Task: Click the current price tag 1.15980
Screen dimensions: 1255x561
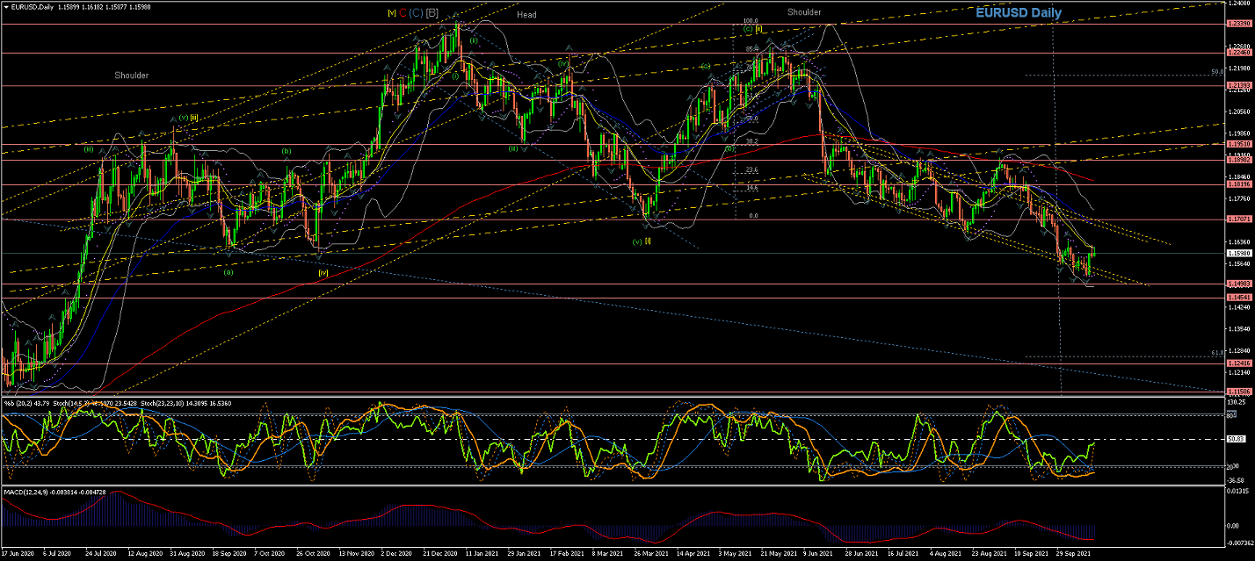Action: (x=1239, y=254)
